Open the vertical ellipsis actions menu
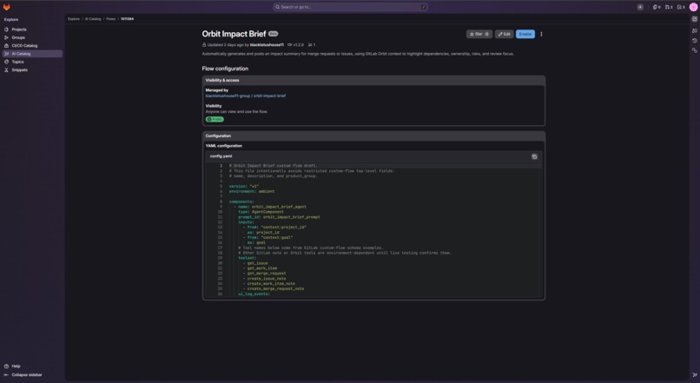 (541, 34)
